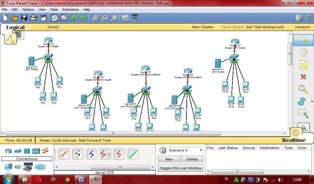314x184 pixels.
Task: Click Fast Forward Time
Action: pos(94,140)
